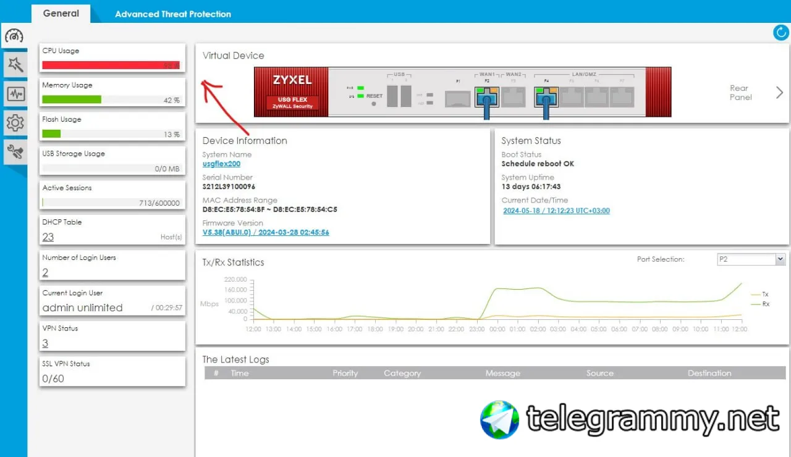Click the Flash Usage bar at 13%
Screen dimensions: 791x457
[x=111, y=133]
